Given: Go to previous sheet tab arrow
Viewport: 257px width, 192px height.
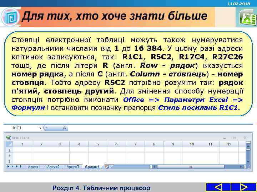Looking at the screenshot, I should point(12,166).
